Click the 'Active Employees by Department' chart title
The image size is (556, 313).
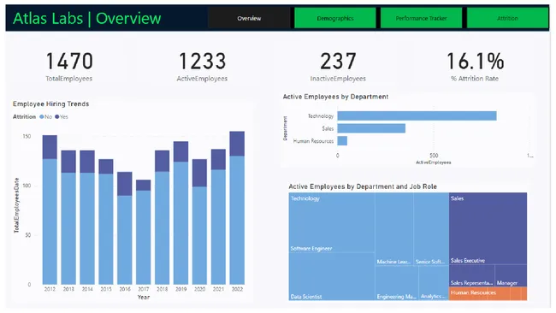(335, 97)
